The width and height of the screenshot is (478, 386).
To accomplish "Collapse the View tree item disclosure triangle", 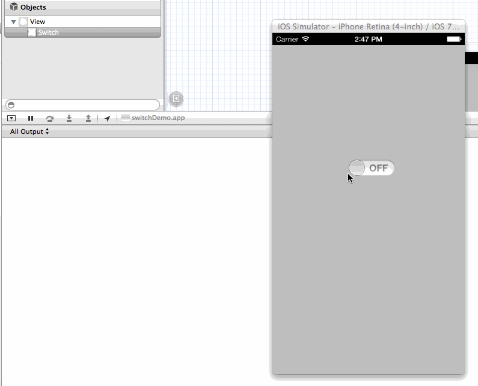I will point(13,22).
